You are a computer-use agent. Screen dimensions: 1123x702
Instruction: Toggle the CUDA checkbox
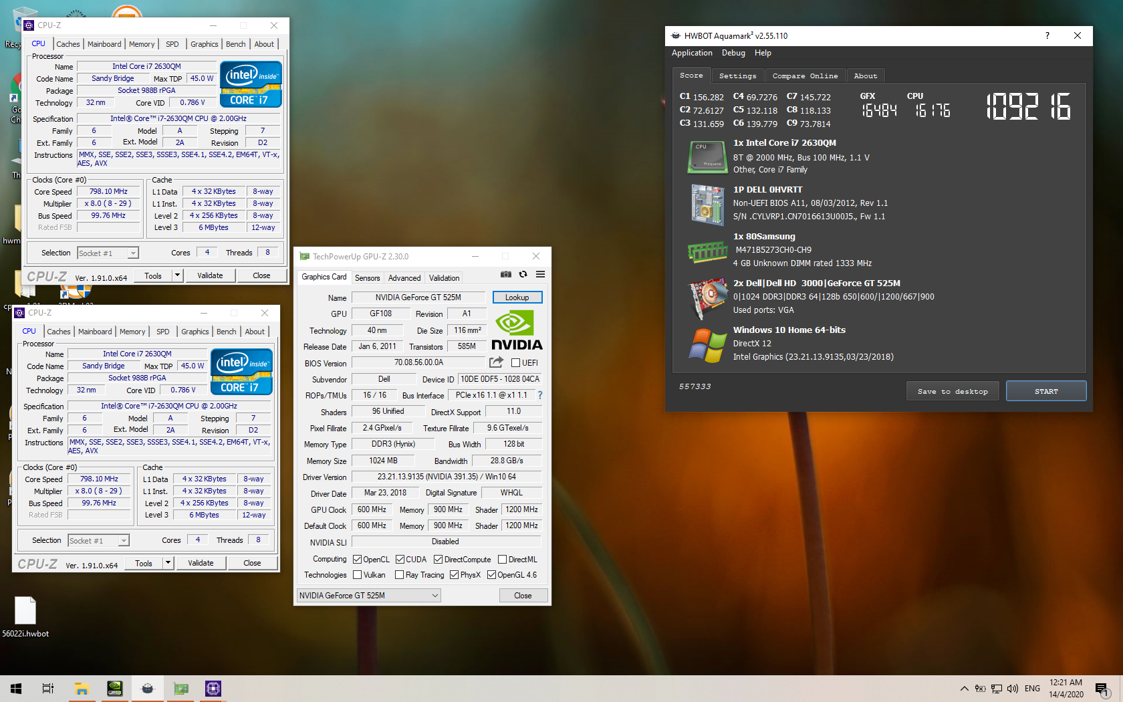pos(400,560)
